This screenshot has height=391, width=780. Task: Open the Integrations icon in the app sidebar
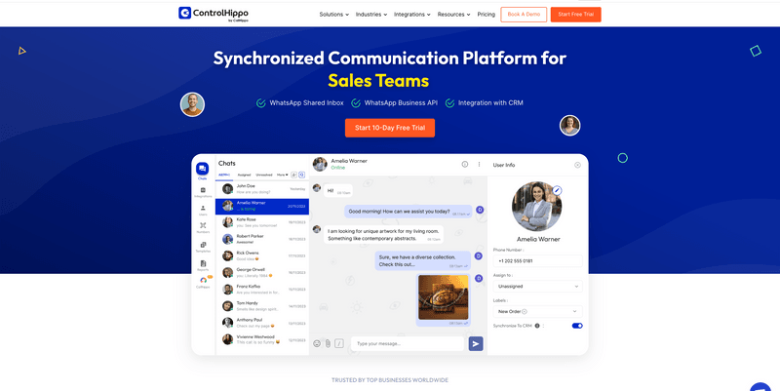[x=203, y=192]
